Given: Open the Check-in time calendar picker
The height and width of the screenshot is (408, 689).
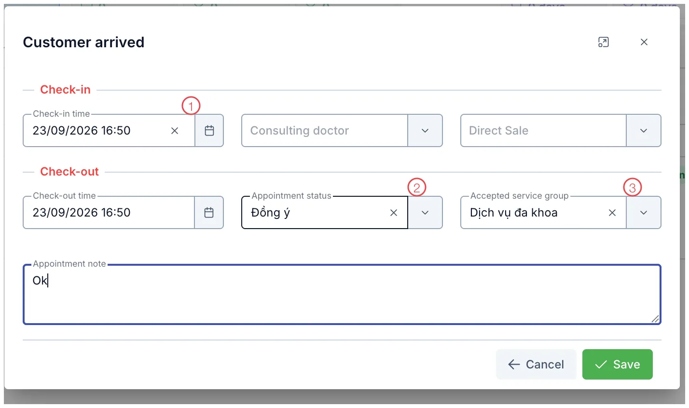Looking at the screenshot, I should click(209, 131).
